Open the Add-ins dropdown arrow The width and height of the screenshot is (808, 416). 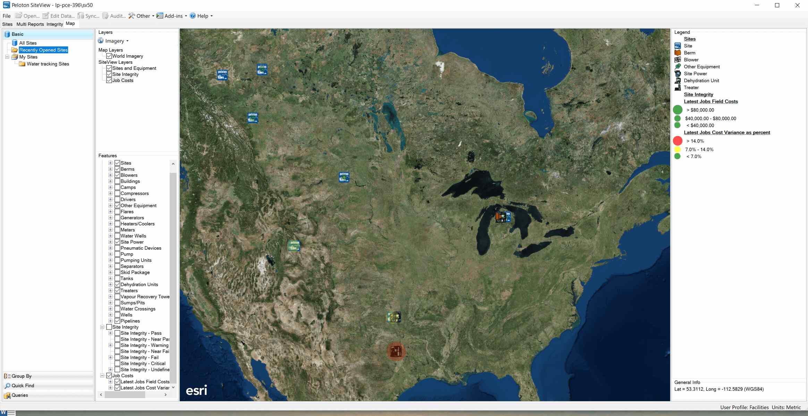[186, 16]
